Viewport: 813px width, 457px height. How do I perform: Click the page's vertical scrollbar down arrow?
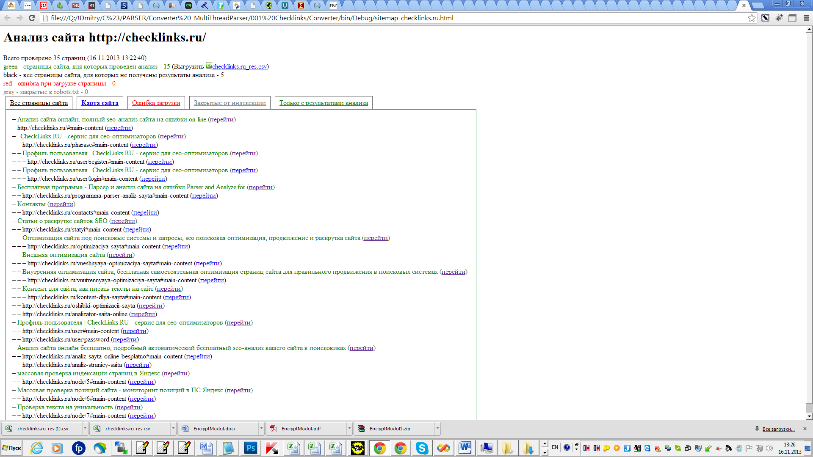click(x=809, y=416)
